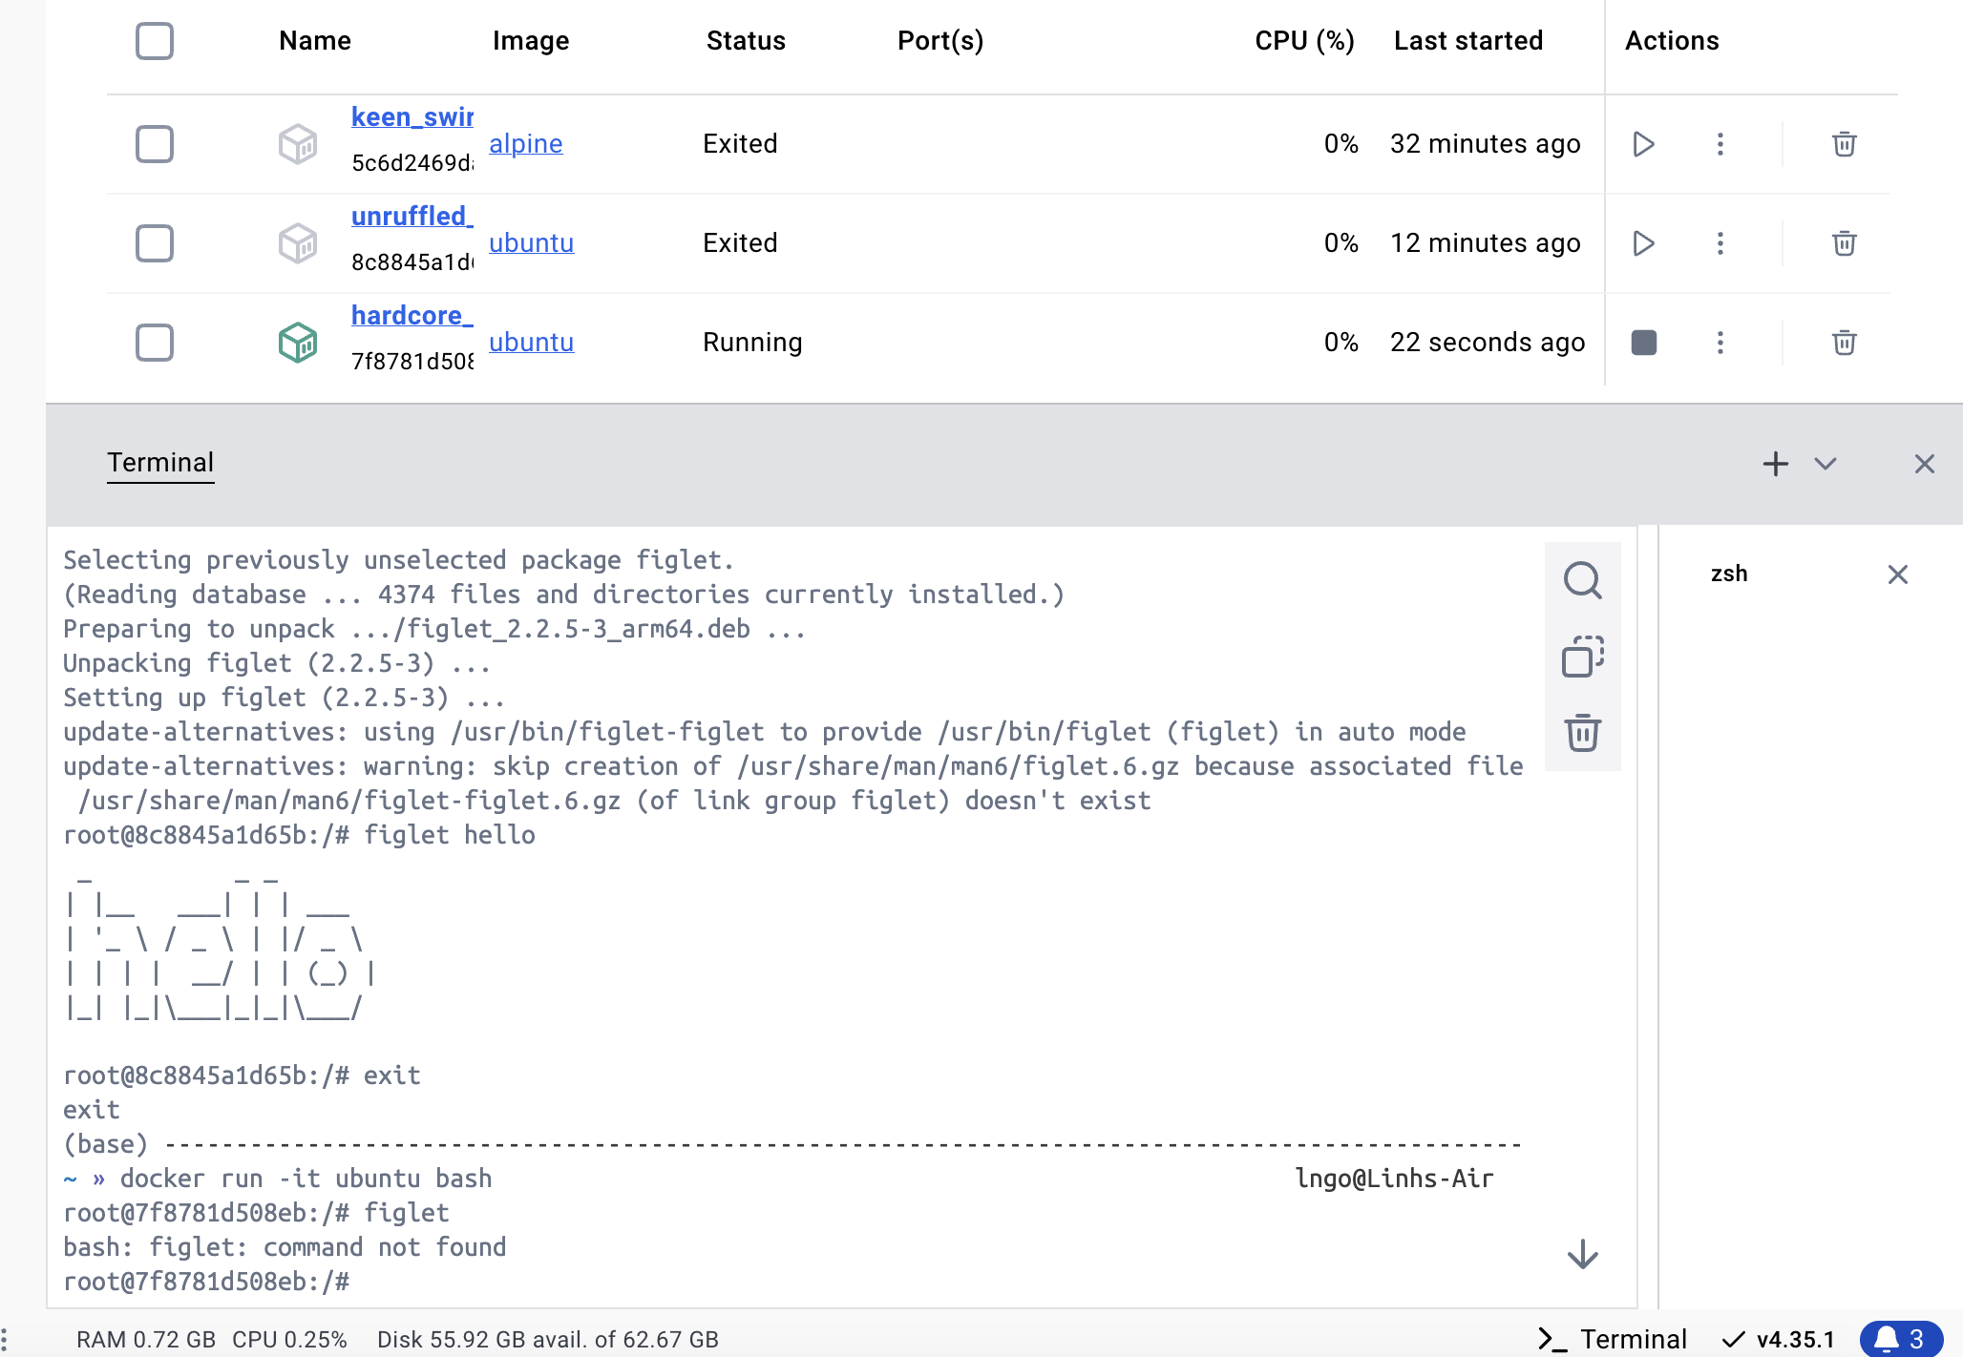The width and height of the screenshot is (1963, 1357).
Task: Toggle the select-all containers checkbox
Action: [155, 41]
